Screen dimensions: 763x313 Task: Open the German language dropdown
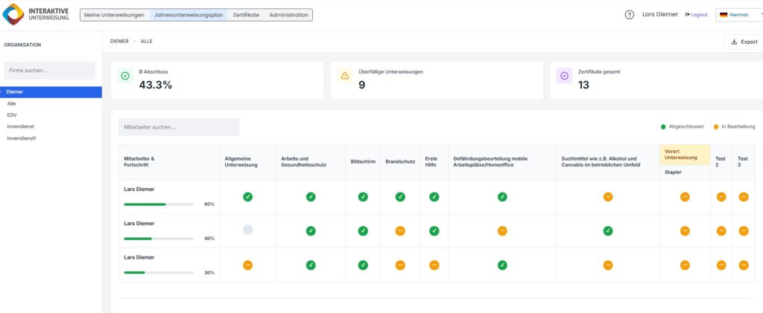[x=738, y=15]
